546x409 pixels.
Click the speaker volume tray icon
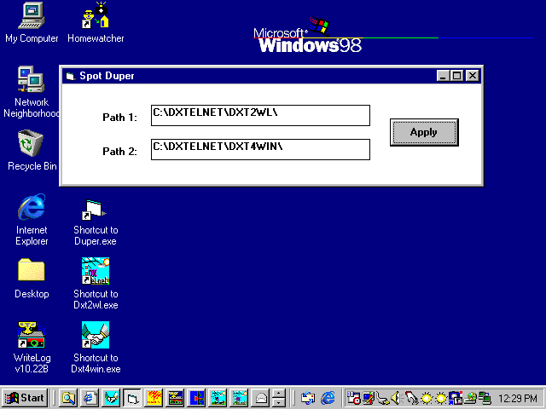pos(395,398)
